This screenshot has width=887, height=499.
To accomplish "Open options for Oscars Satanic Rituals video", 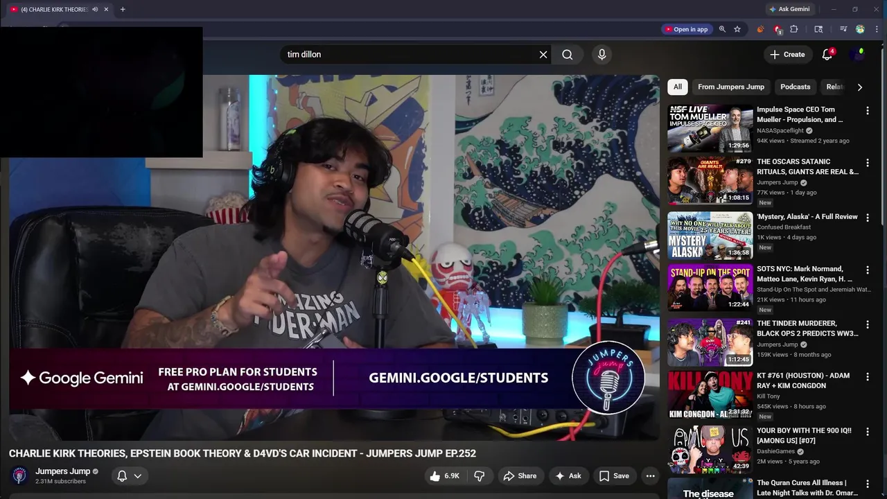I will [x=867, y=163].
